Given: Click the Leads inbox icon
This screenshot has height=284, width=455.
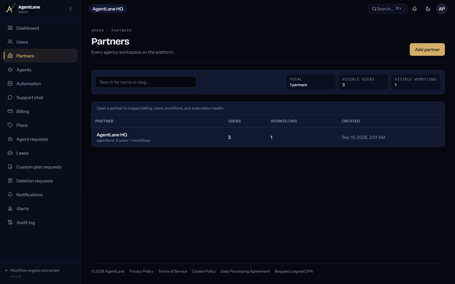Looking at the screenshot, I should point(10,153).
